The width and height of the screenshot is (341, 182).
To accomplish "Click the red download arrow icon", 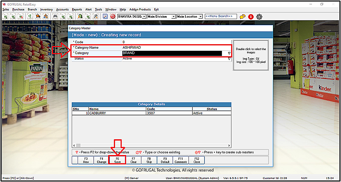I will tap(251, 17).
